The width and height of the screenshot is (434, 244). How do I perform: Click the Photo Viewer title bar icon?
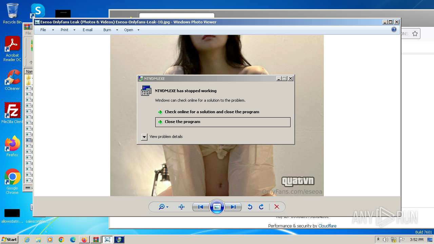[x=37, y=22]
